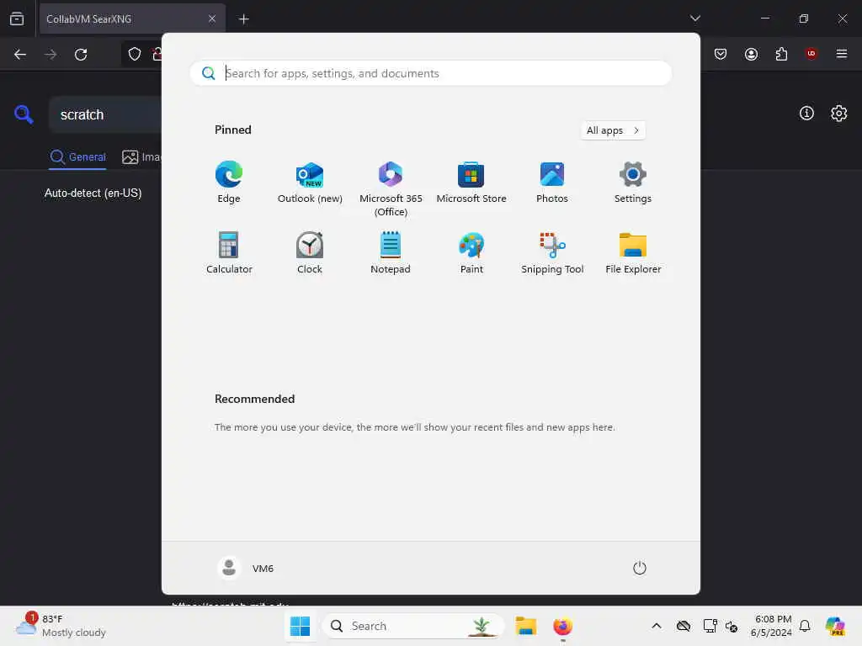Open Copilot preview icon in taskbar
Screen dimensions: 862x646
pyautogui.click(x=835, y=626)
